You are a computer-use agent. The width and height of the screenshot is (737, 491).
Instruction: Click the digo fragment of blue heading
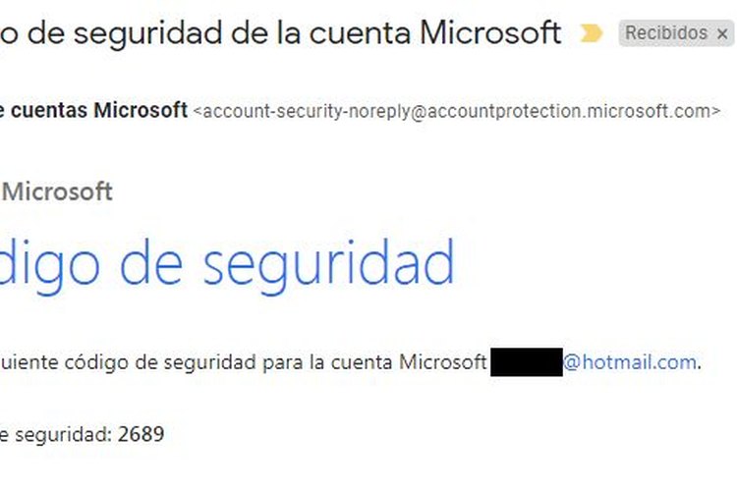coord(49,265)
